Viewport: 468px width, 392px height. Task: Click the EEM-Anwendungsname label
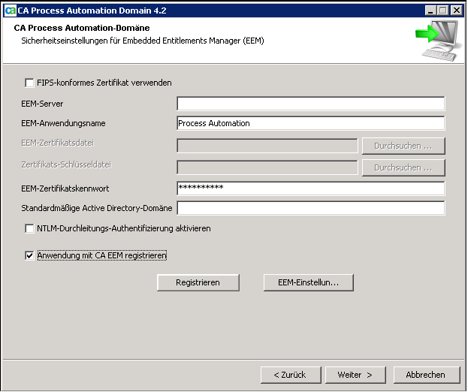(x=63, y=123)
